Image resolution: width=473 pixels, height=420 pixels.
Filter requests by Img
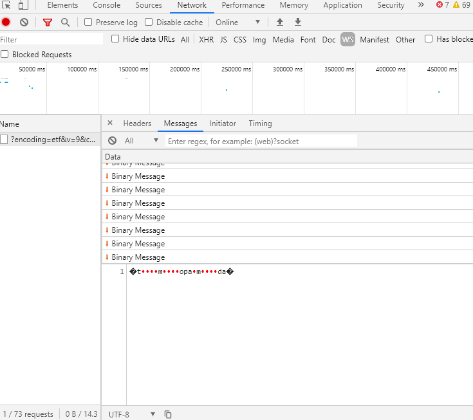(x=259, y=40)
